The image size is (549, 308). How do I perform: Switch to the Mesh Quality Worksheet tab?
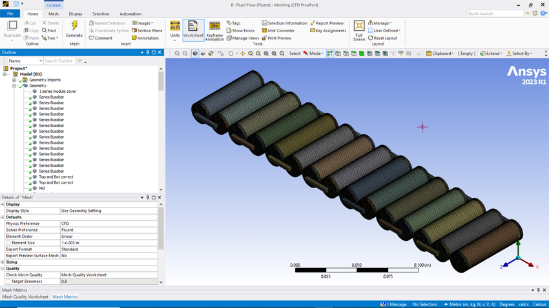pos(25,297)
